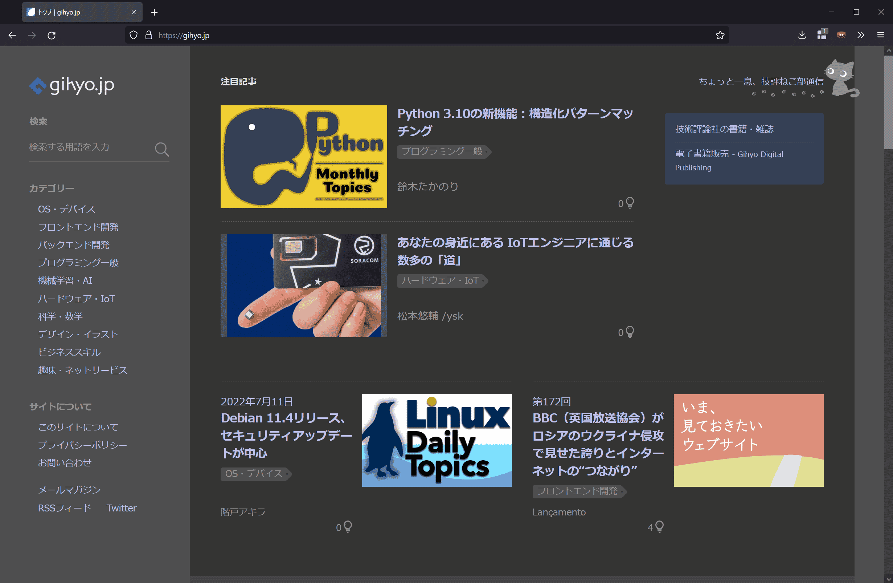Open 技術評論社の書籍・雑誌 link
The image size is (893, 583).
pos(724,129)
